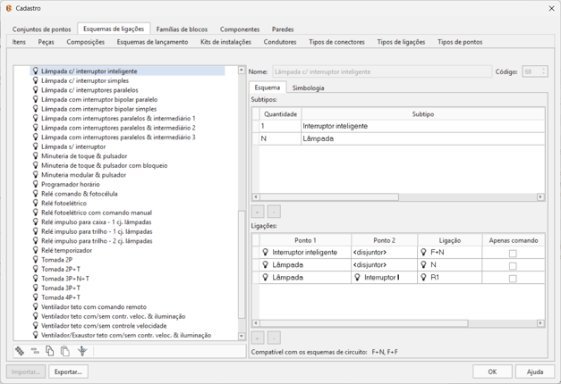Click the paste clipboard icon below the list
561x384 pixels.
coord(65,352)
